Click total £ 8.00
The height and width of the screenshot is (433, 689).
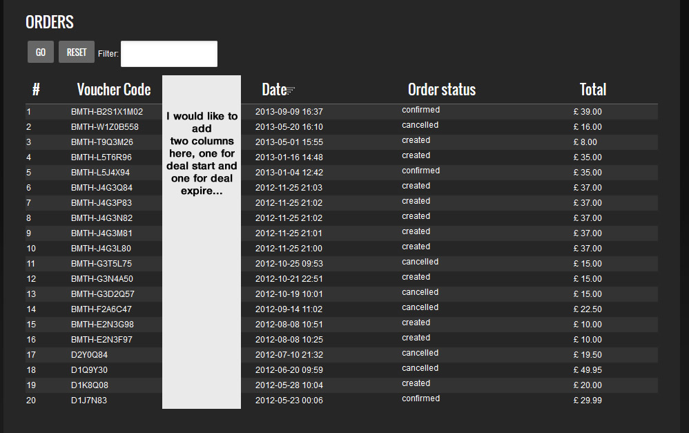[x=585, y=142]
